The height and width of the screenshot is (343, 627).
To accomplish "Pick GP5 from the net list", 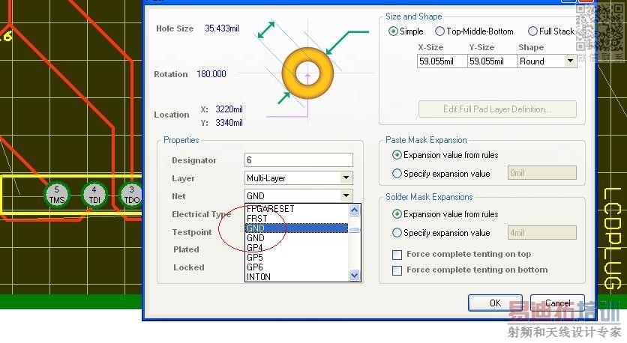I will pos(296,257).
